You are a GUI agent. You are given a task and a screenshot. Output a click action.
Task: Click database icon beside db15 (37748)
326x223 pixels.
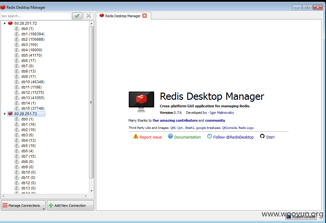pyautogui.click(x=17, y=108)
